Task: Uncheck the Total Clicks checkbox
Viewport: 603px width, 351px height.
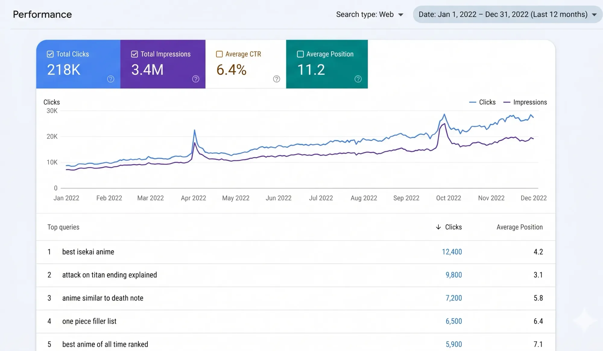Action: coord(50,54)
